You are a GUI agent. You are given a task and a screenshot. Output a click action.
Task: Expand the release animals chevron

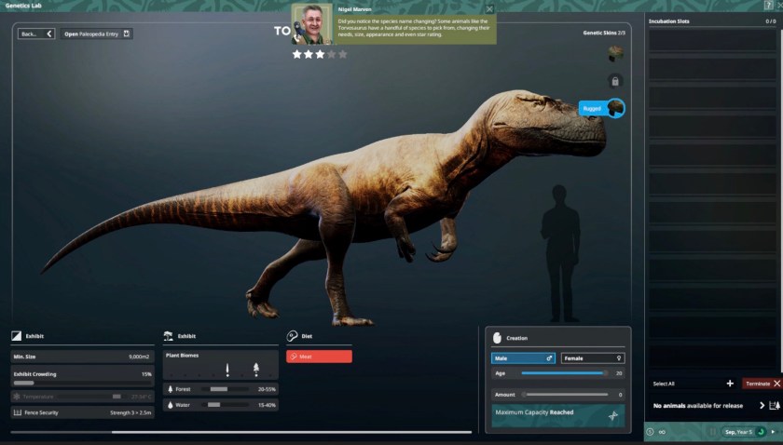(x=762, y=406)
